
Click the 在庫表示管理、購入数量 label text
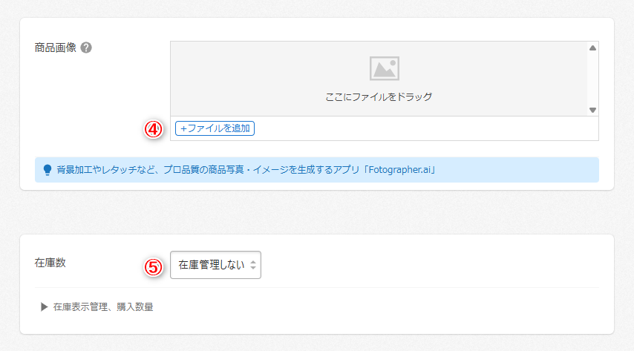coord(103,306)
